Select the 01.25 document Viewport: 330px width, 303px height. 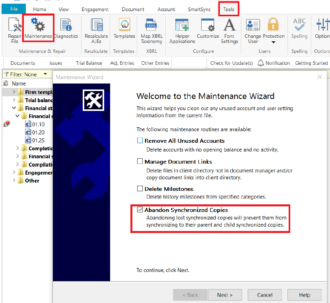click(x=35, y=140)
